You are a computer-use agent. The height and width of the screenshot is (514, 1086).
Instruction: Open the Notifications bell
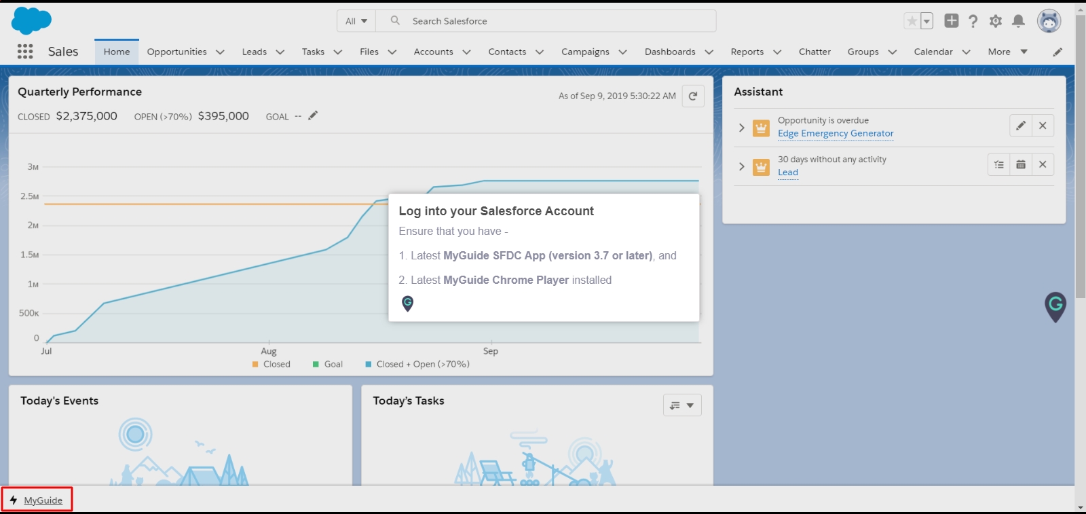pyautogui.click(x=1018, y=21)
